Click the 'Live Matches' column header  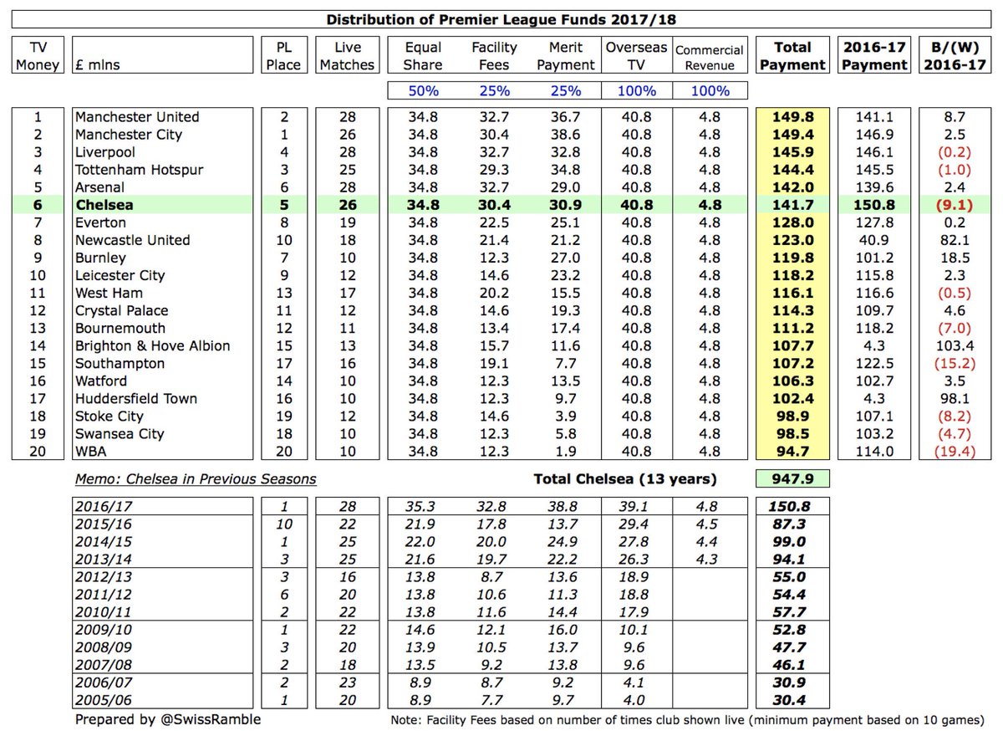click(x=347, y=56)
